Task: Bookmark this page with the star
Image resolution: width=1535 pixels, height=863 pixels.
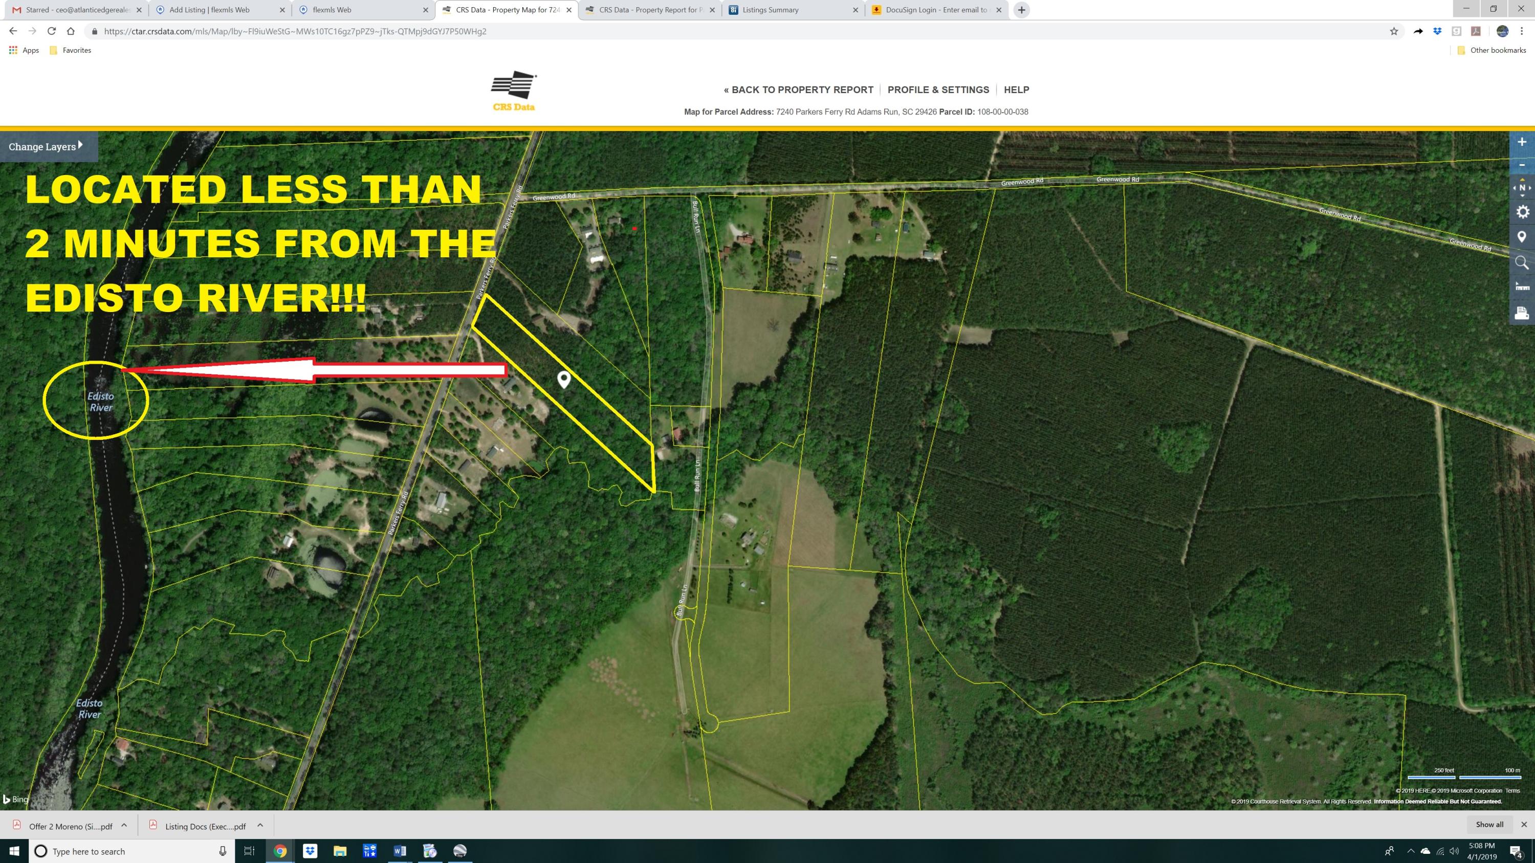Action: click(x=1393, y=31)
